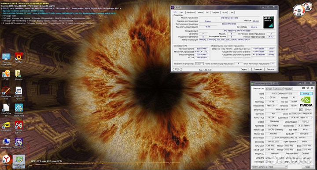Viewport: 317px width, 170px height.
Task: Click the Driver Version field in GPU-Z
Action: 289,138
